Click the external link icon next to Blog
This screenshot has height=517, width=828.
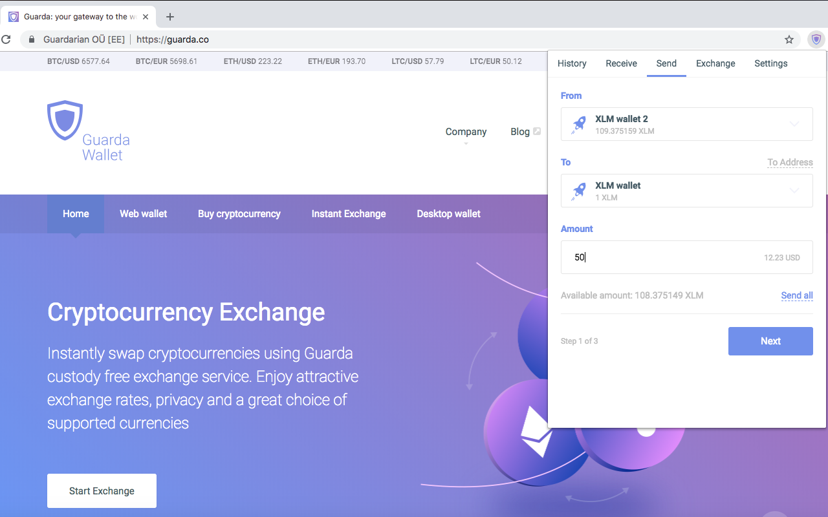(x=536, y=131)
